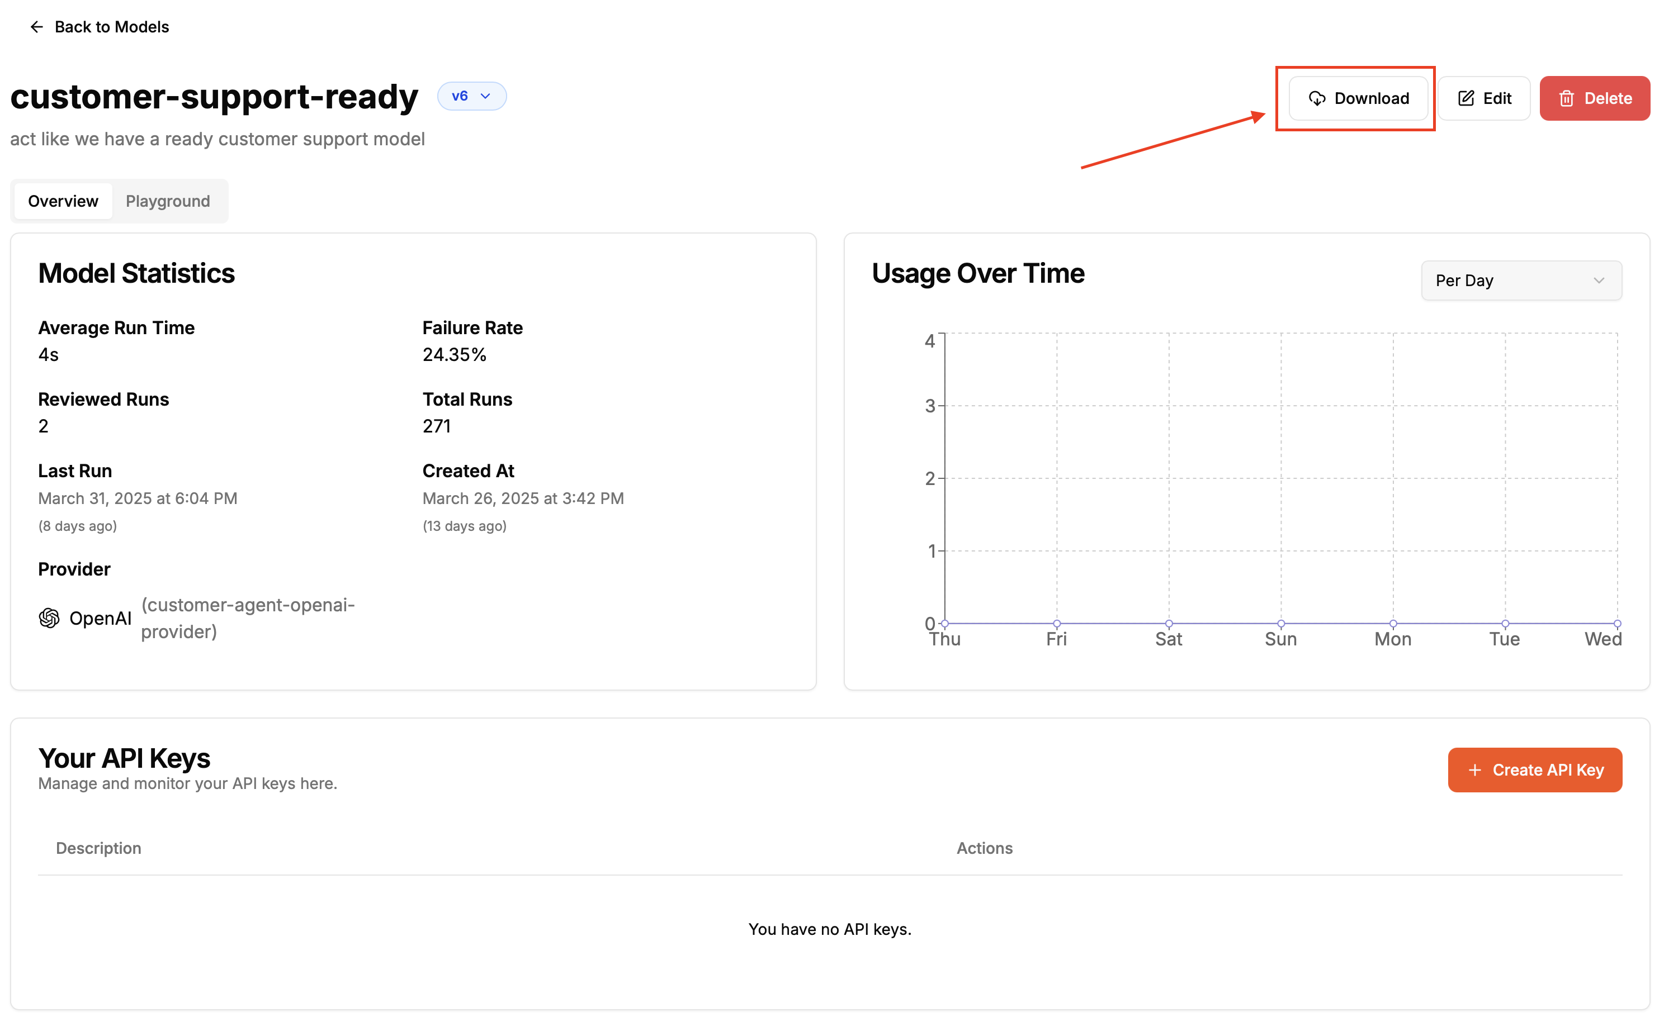The width and height of the screenshot is (1664, 1017).
Task: Click the Wed data point on chart
Action: [x=1616, y=624]
